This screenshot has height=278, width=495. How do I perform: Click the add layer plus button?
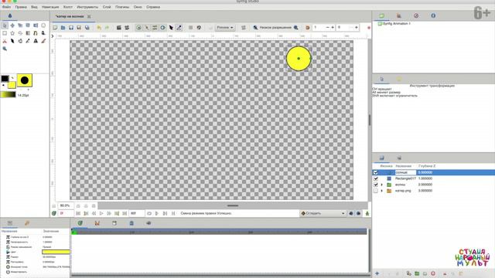[377, 273]
